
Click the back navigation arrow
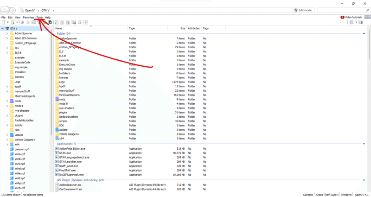[x=5, y=10]
